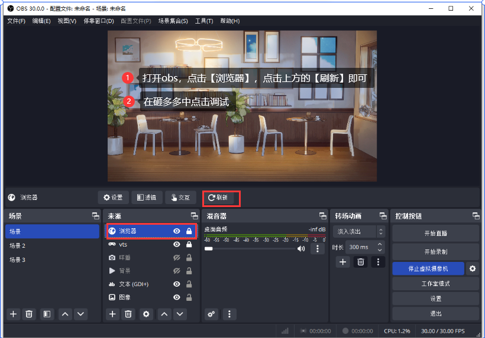Open the 停靠窗口(D) menu
Viewport: 485px width, 338px height.
click(x=99, y=21)
